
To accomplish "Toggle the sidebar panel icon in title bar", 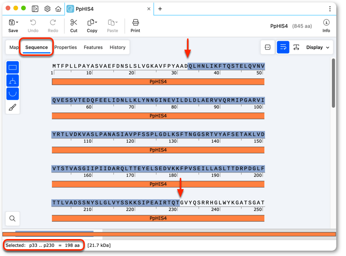I will pyautogui.click(x=35, y=9).
